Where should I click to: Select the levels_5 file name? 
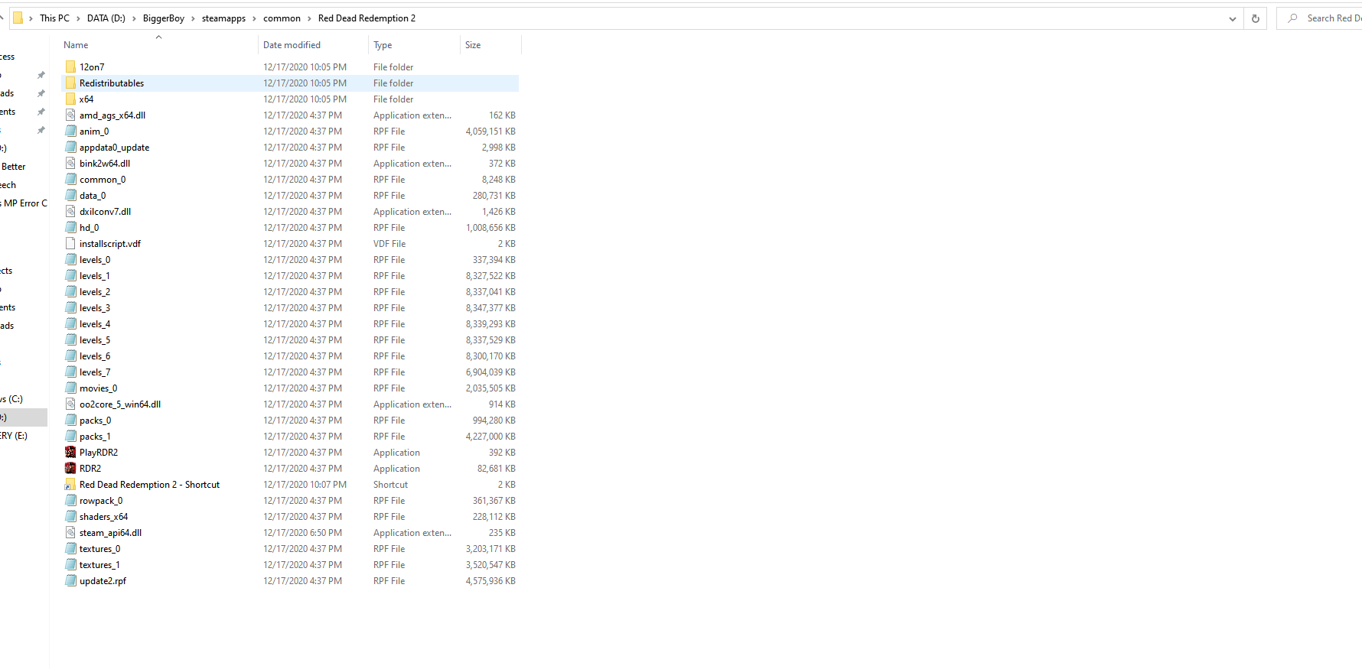(95, 340)
